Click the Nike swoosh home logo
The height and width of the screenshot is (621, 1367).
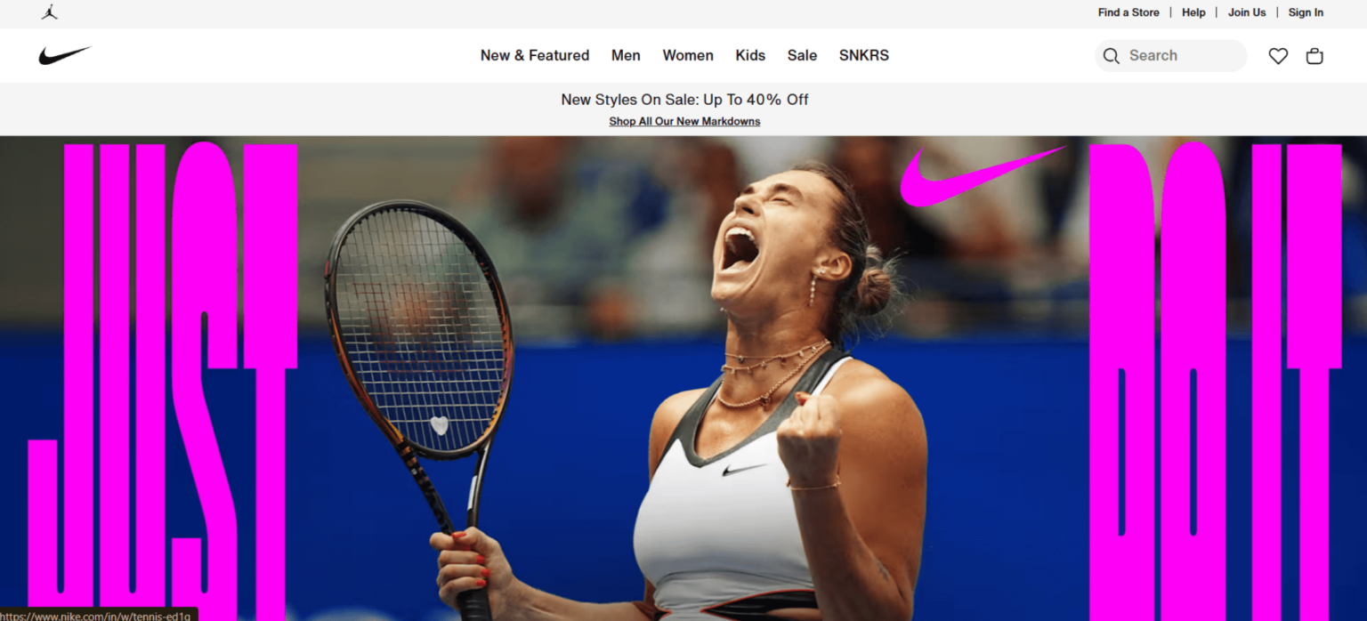pyautogui.click(x=65, y=55)
